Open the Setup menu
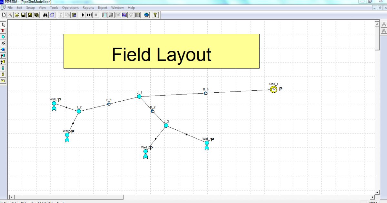Screen dimensions: 387x203 pos(30,8)
